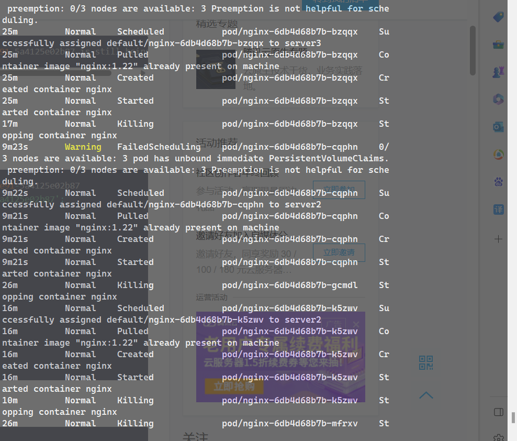
Task: Click pod name in the 17m Killing row
Action: [x=289, y=124]
